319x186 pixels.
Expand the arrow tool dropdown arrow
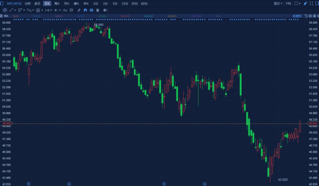[x=60, y=10]
